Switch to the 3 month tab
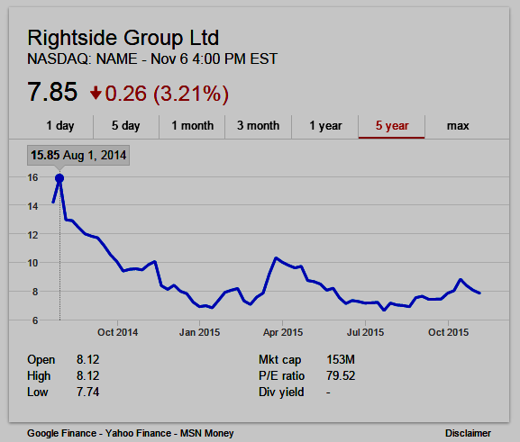Viewport: 520px width, 442px height. click(x=258, y=126)
